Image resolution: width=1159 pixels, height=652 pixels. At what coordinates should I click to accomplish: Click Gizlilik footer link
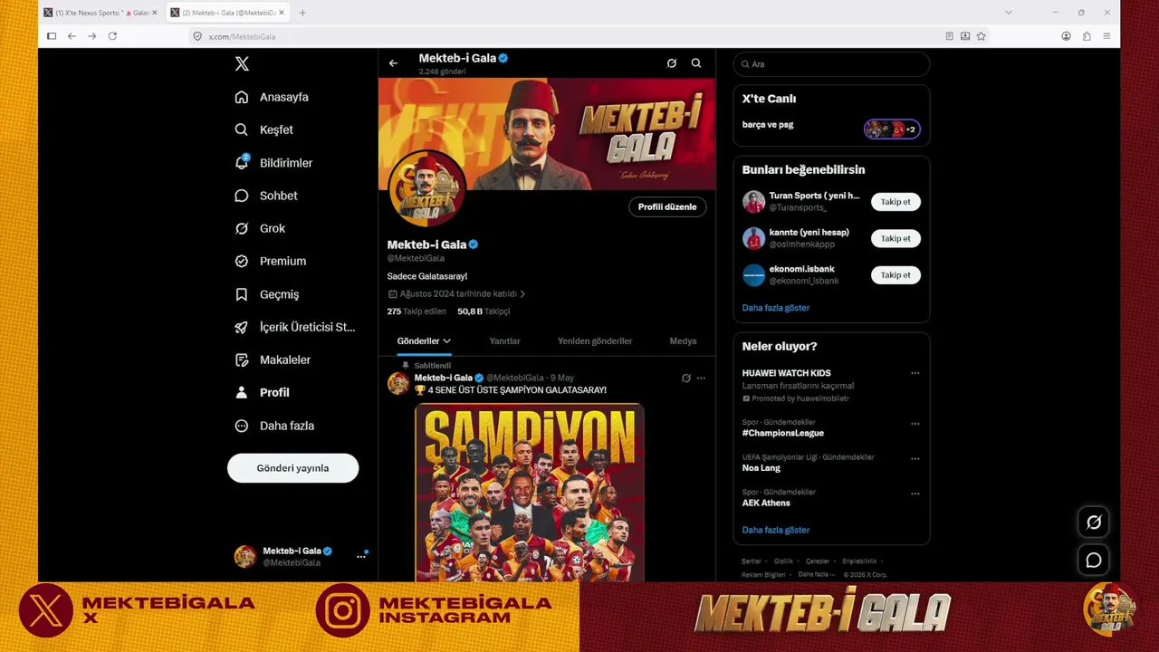click(x=783, y=561)
